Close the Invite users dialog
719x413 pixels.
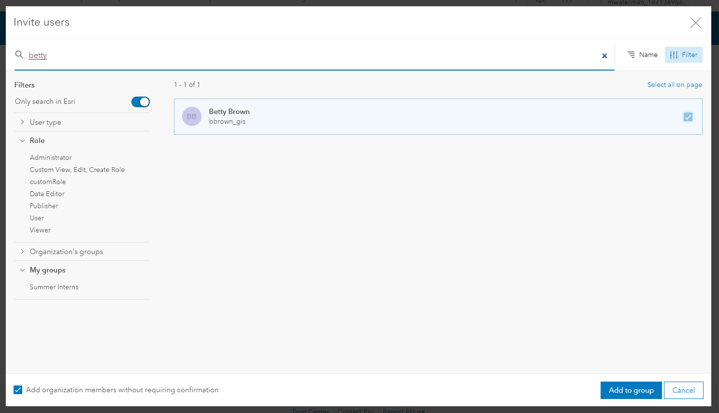click(696, 23)
